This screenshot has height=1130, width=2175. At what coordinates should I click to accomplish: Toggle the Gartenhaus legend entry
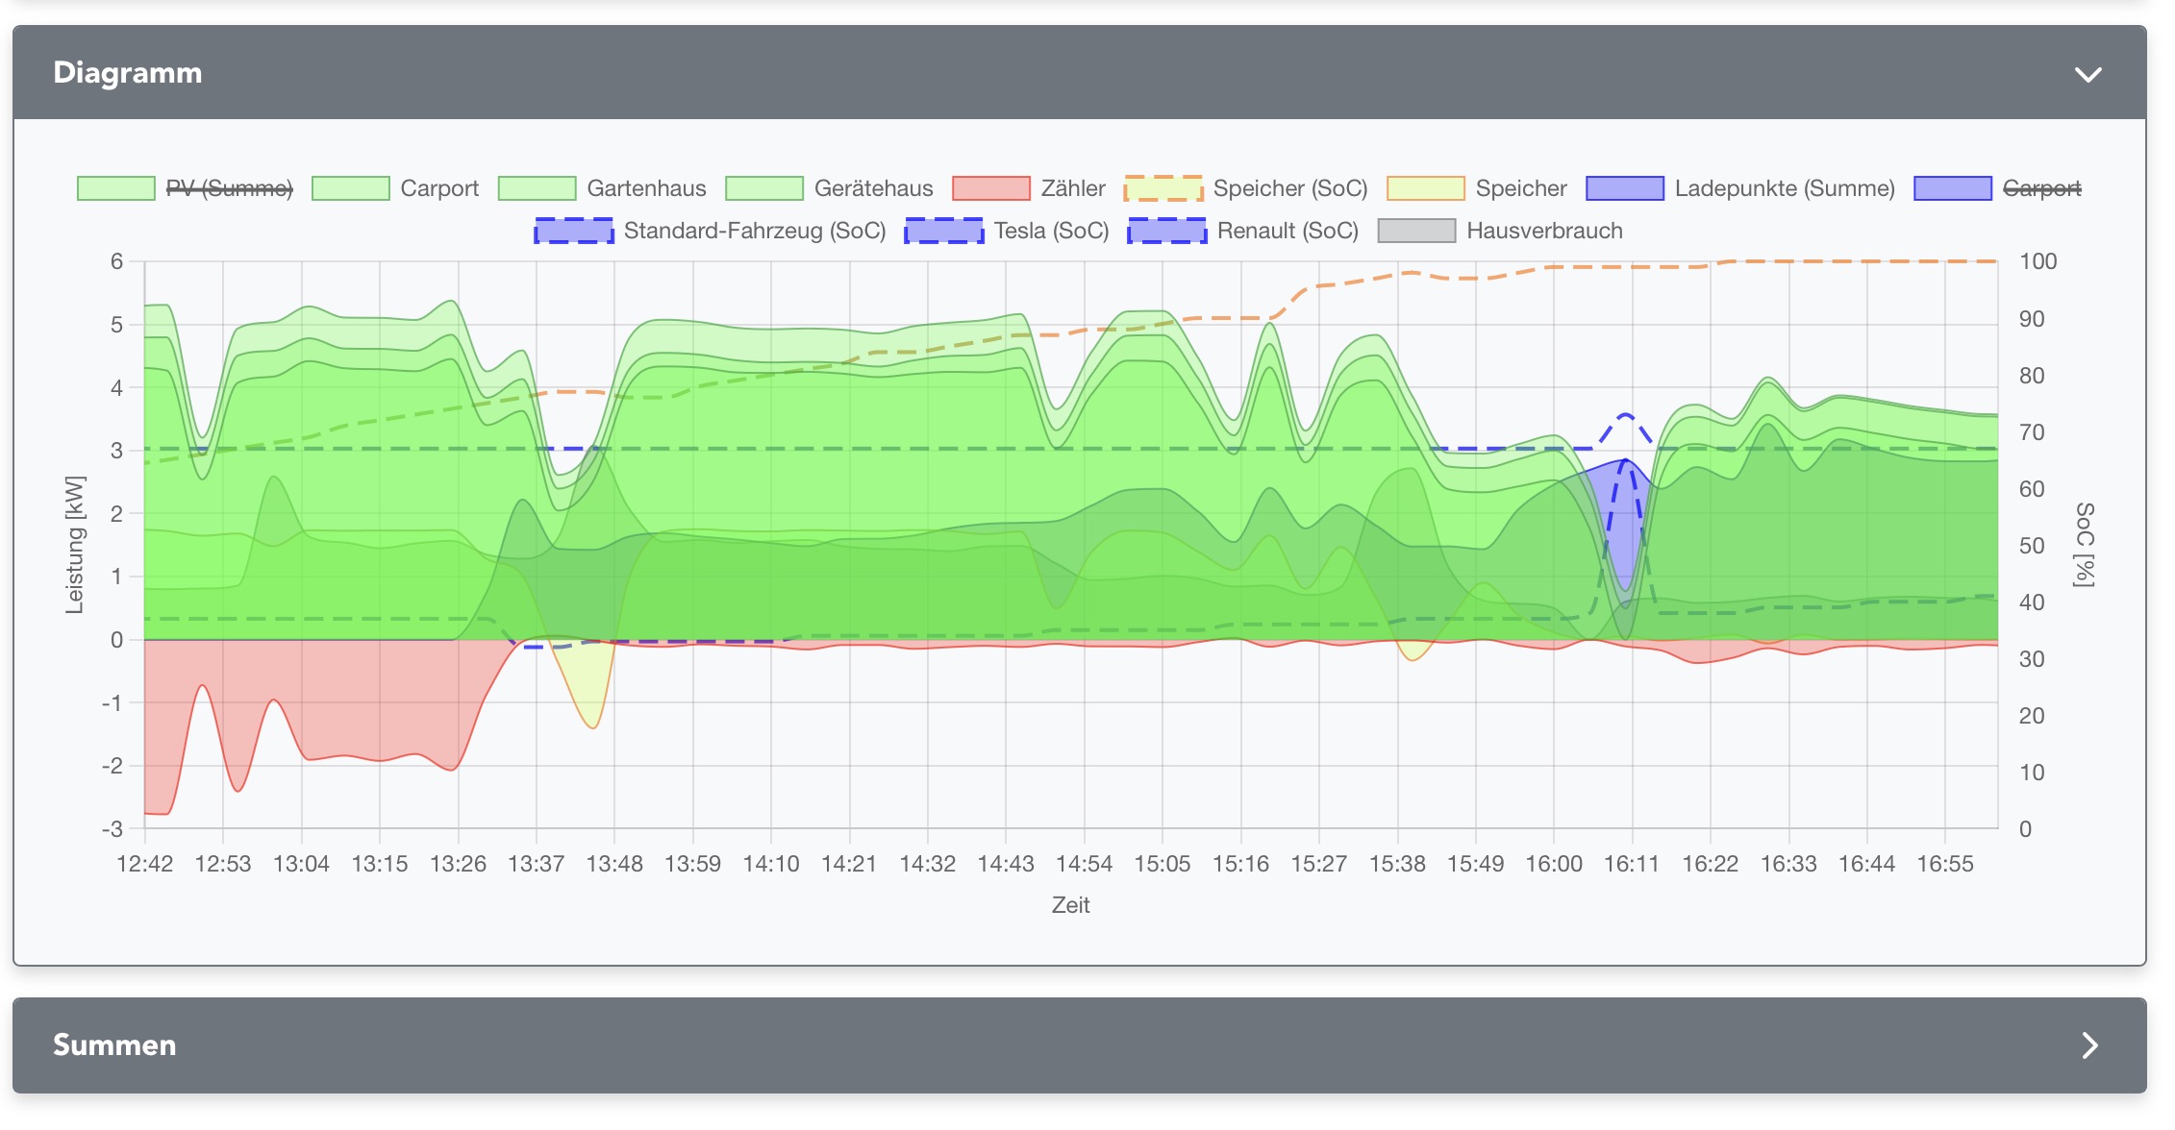[646, 188]
